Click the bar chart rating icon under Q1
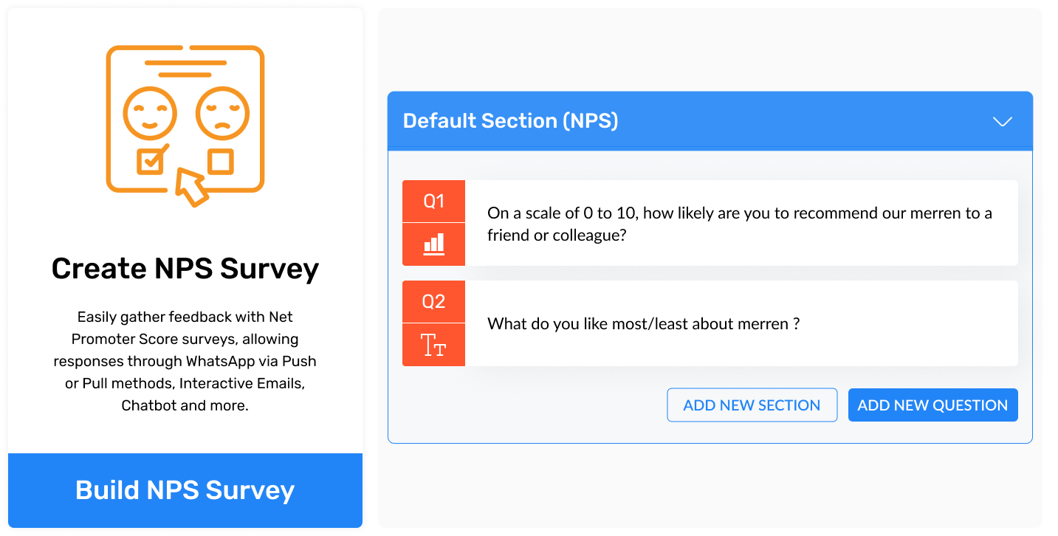The image size is (1058, 536). (433, 244)
